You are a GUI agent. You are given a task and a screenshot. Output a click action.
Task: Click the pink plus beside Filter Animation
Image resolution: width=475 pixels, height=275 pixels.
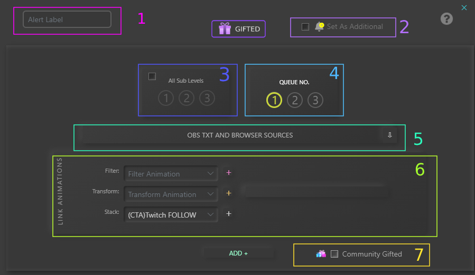coord(229,173)
